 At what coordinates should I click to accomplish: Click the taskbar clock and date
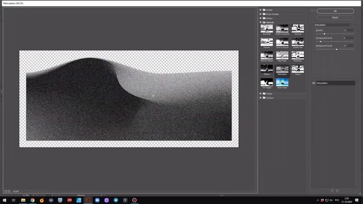coord(347,200)
